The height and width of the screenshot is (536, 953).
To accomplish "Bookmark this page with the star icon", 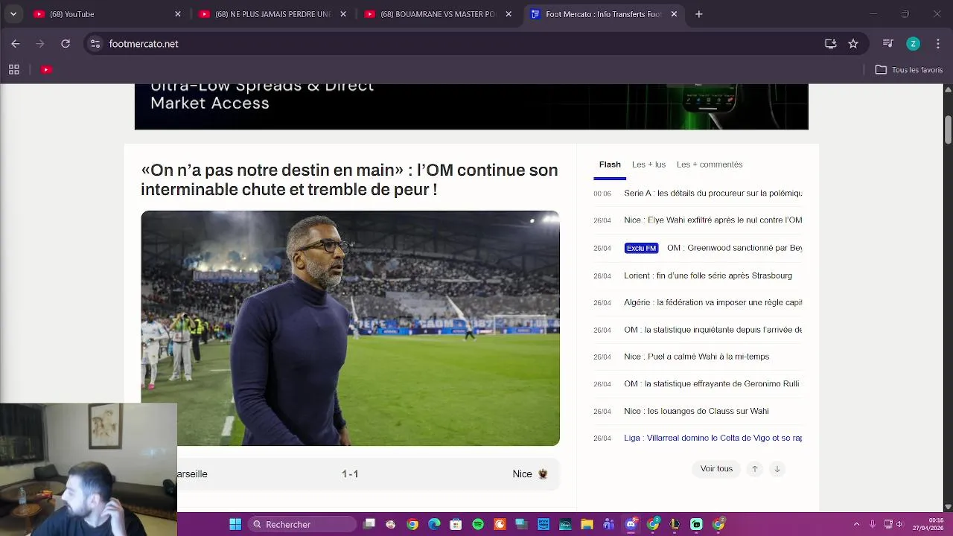I will 853,44.
